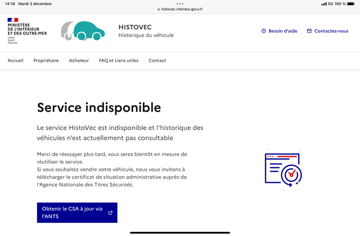Viewport: 360px width, 236px height.
Task: Click the question mark help icon
Action: [x=264, y=31]
